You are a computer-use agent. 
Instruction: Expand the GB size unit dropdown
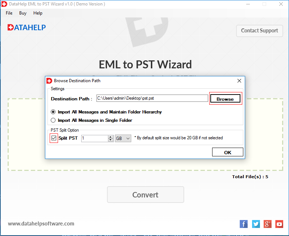[123, 138]
